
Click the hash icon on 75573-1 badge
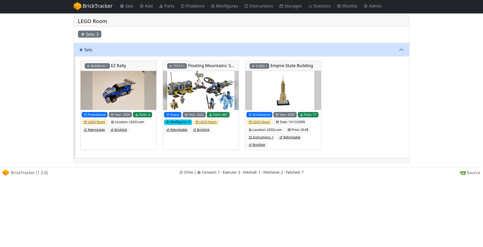tap(171, 66)
